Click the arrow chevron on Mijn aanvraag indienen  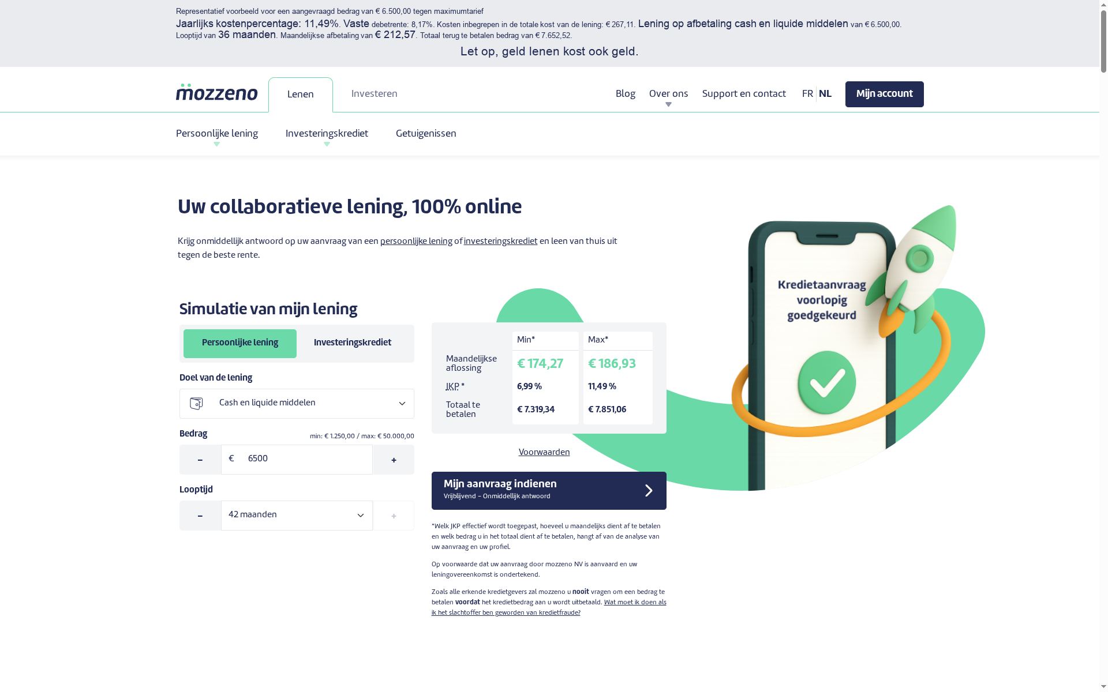point(648,490)
